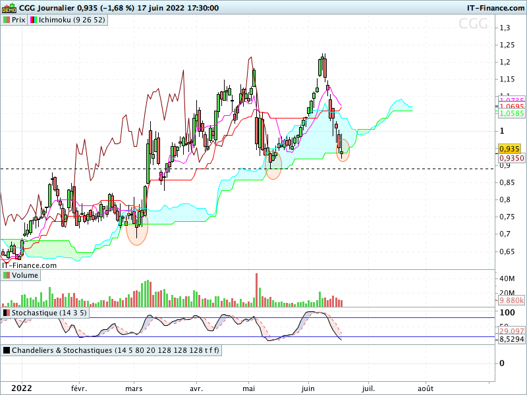Click the Chandeliers & Stochastiques black icon
Image resolution: width=527 pixels, height=395 pixels.
(x=7, y=350)
